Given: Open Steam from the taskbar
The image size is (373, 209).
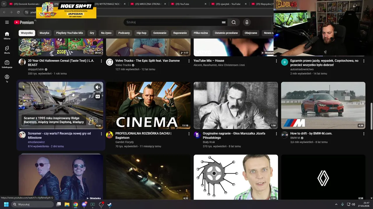Looking at the screenshot, I should point(109,204).
